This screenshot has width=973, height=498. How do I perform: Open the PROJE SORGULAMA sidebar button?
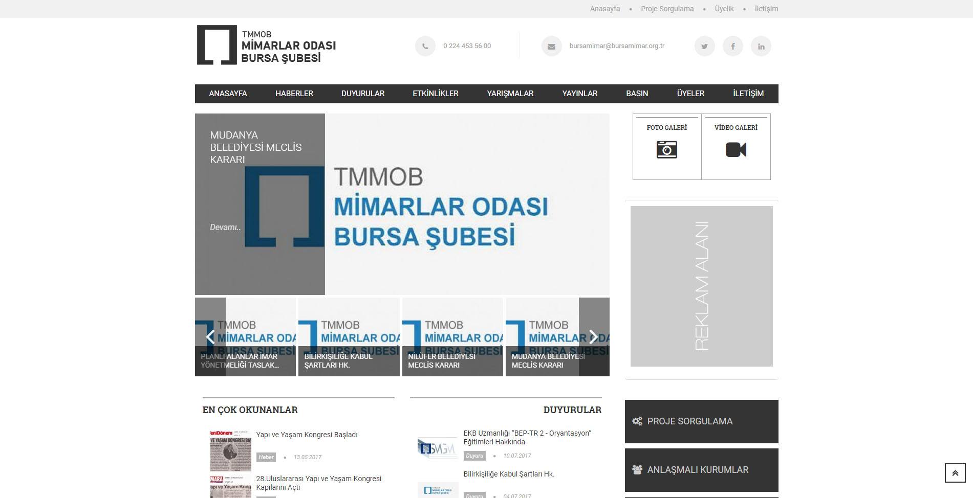point(702,421)
